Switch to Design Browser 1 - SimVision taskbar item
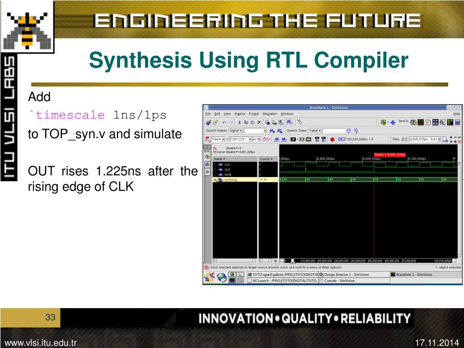Screen dimensions: 464x348 coord(354,275)
